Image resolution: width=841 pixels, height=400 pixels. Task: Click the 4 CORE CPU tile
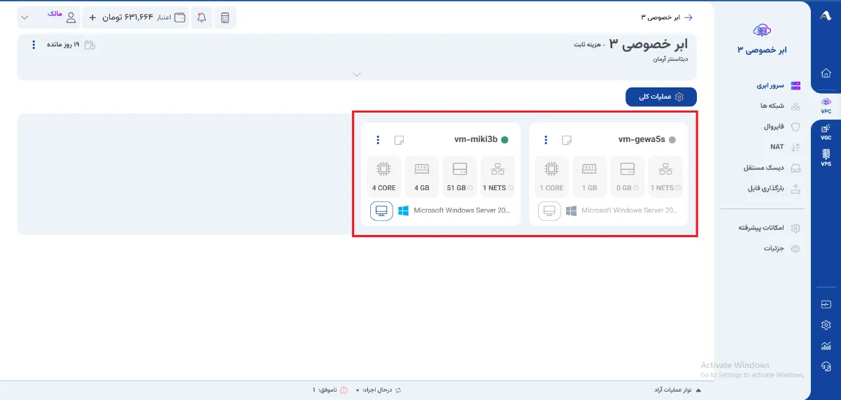coord(383,176)
